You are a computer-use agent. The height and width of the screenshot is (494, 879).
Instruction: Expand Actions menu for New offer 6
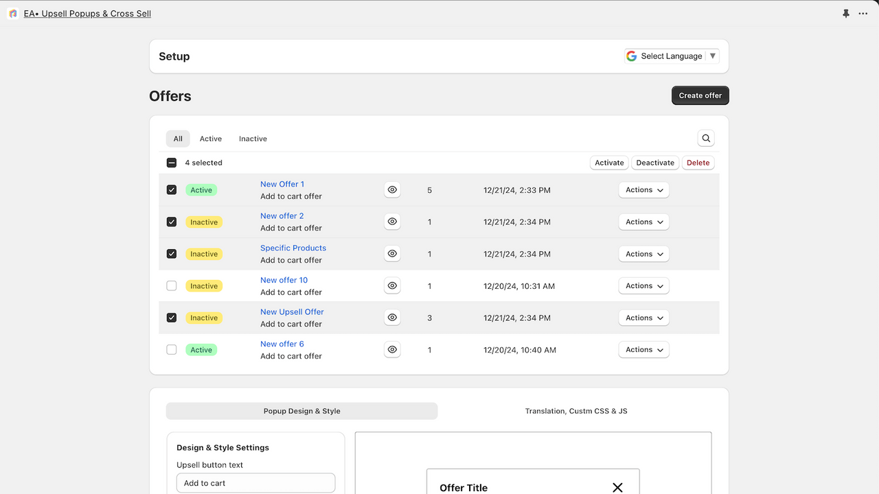coord(643,350)
